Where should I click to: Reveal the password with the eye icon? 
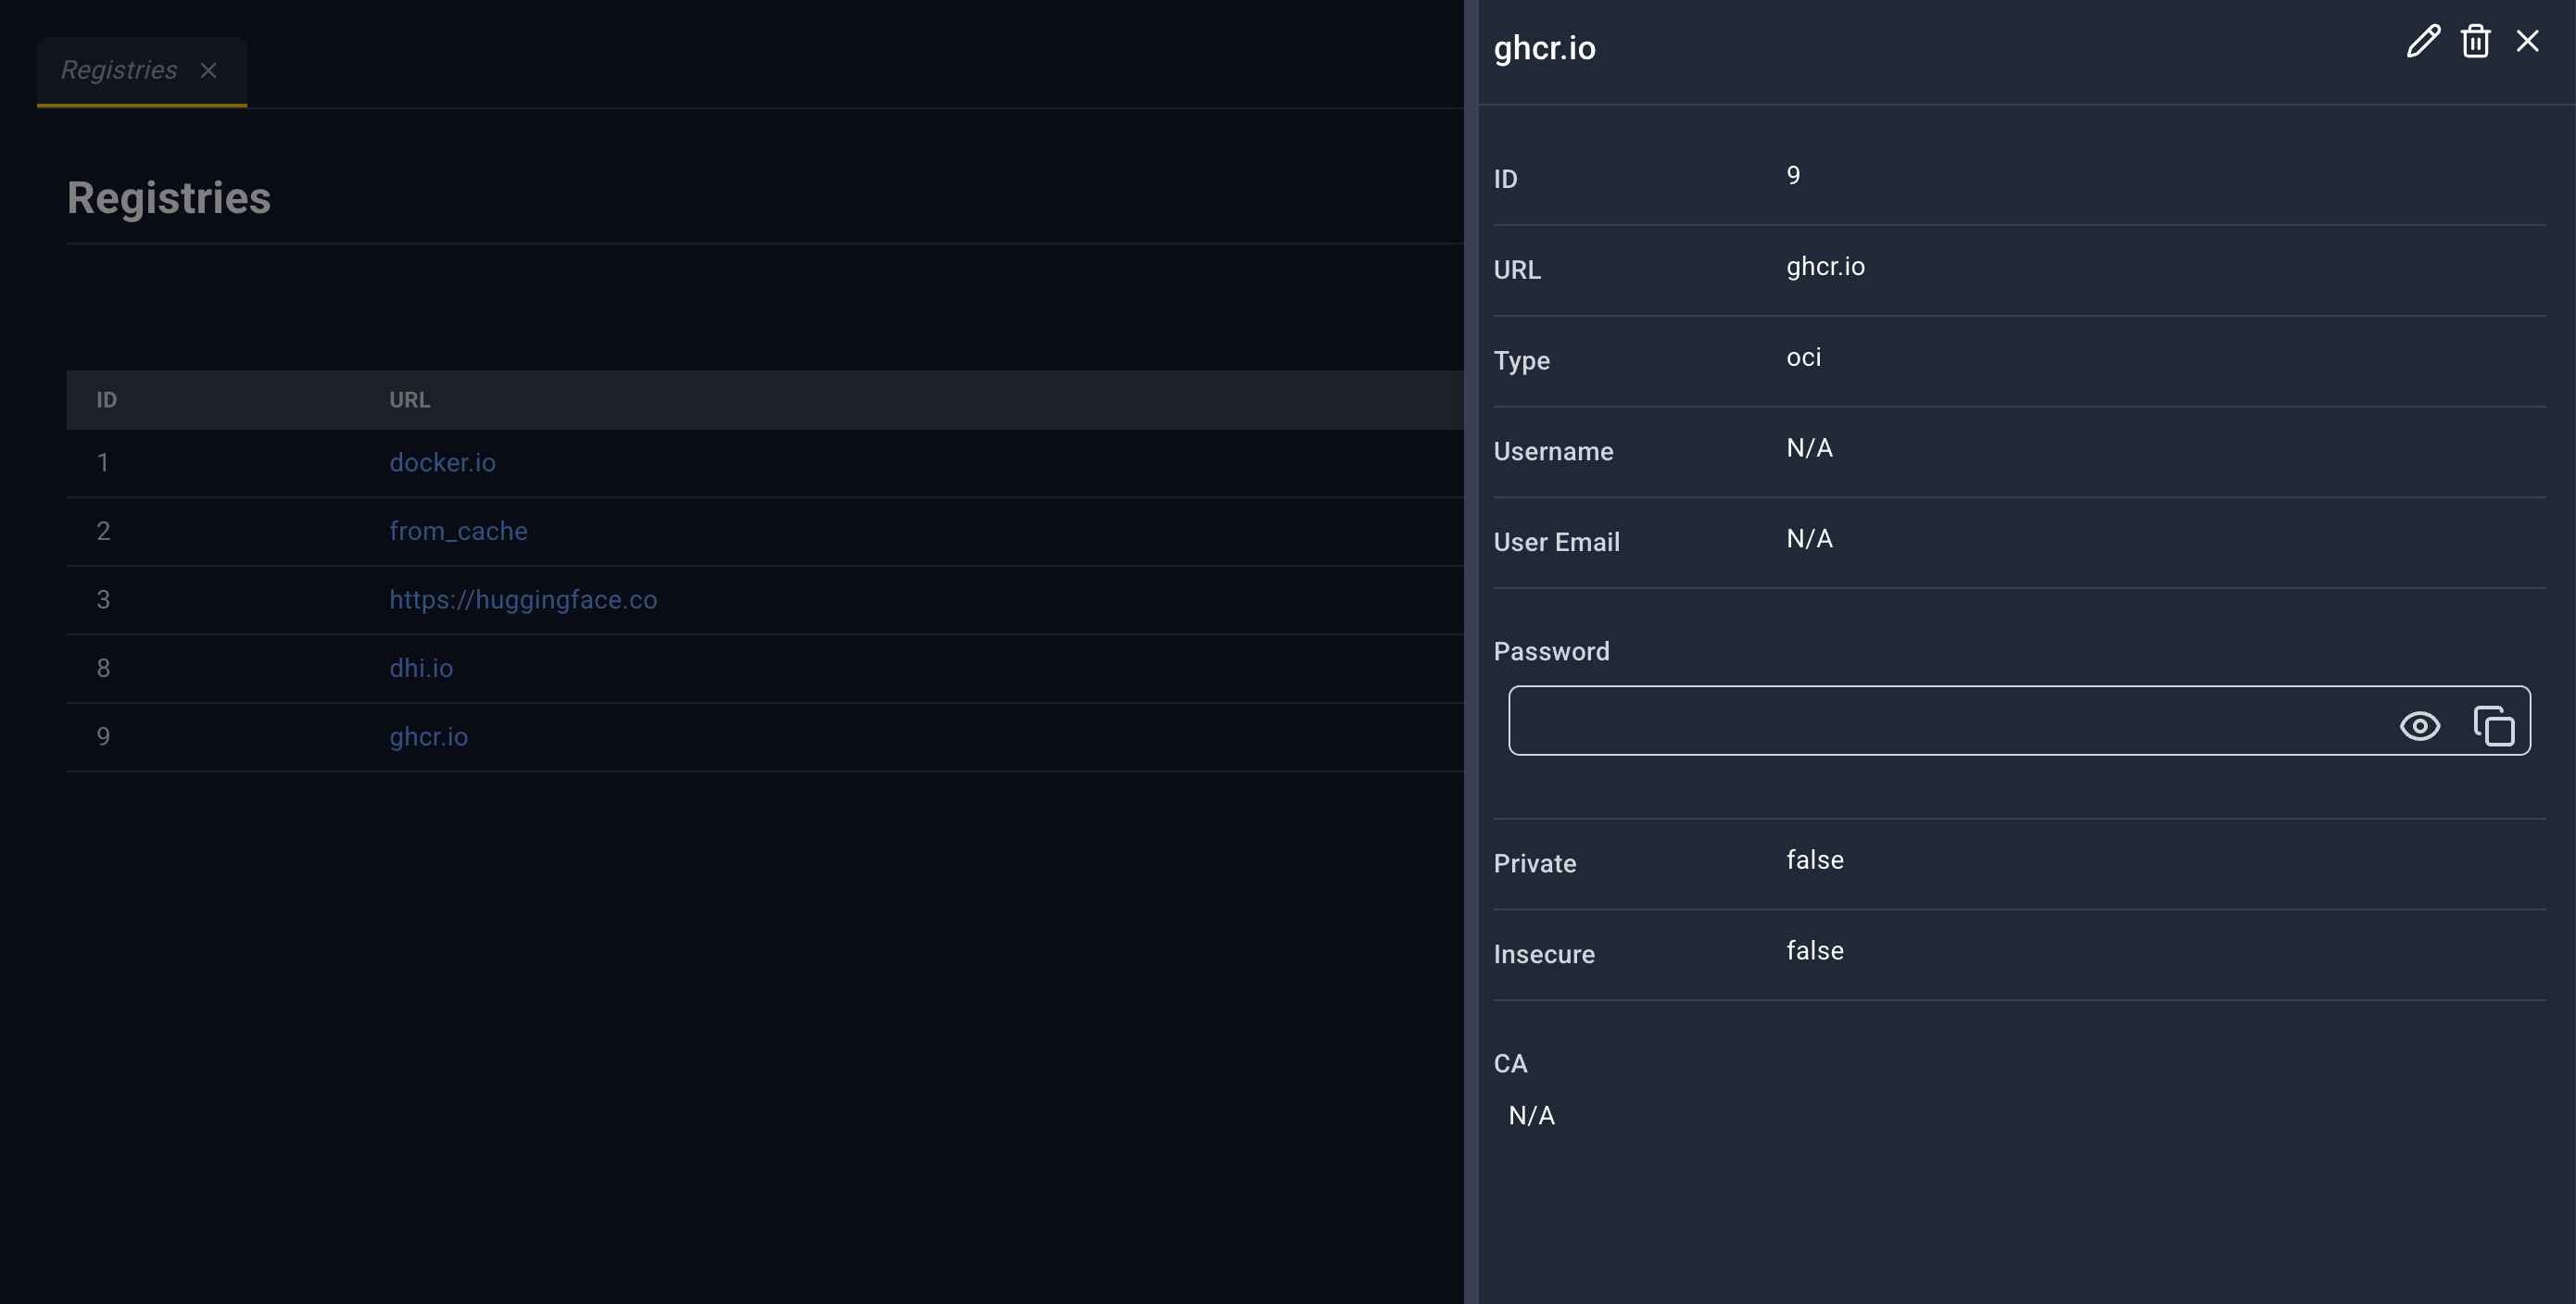2419,725
